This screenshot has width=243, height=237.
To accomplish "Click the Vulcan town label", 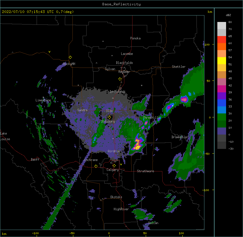I will click(153, 223).
